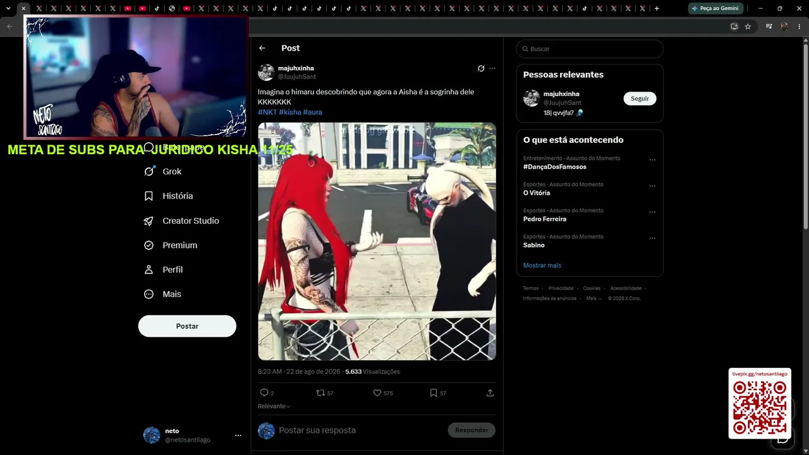Open options for Sabino trend

click(652, 238)
